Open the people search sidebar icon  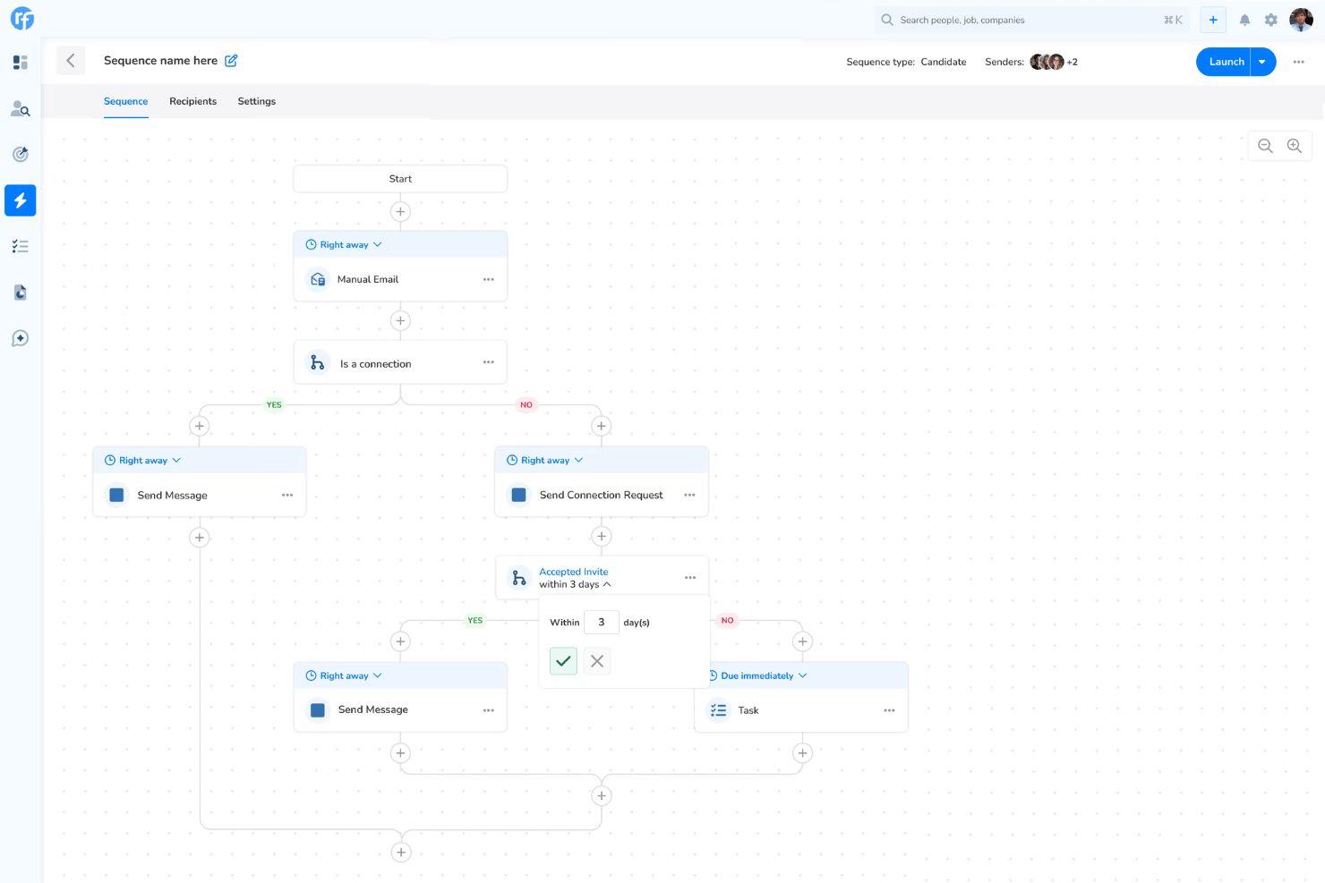point(20,109)
